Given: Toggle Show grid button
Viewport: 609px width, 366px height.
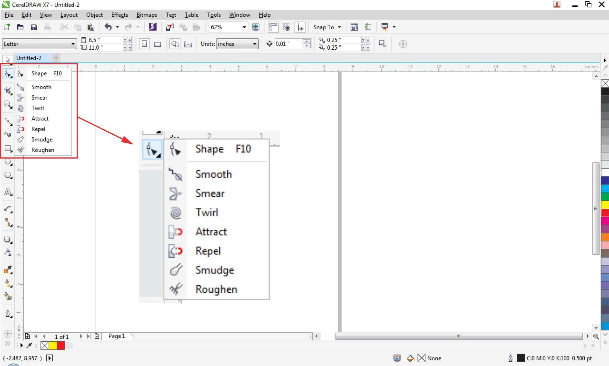Looking at the screenshot, I should [287, 27].
